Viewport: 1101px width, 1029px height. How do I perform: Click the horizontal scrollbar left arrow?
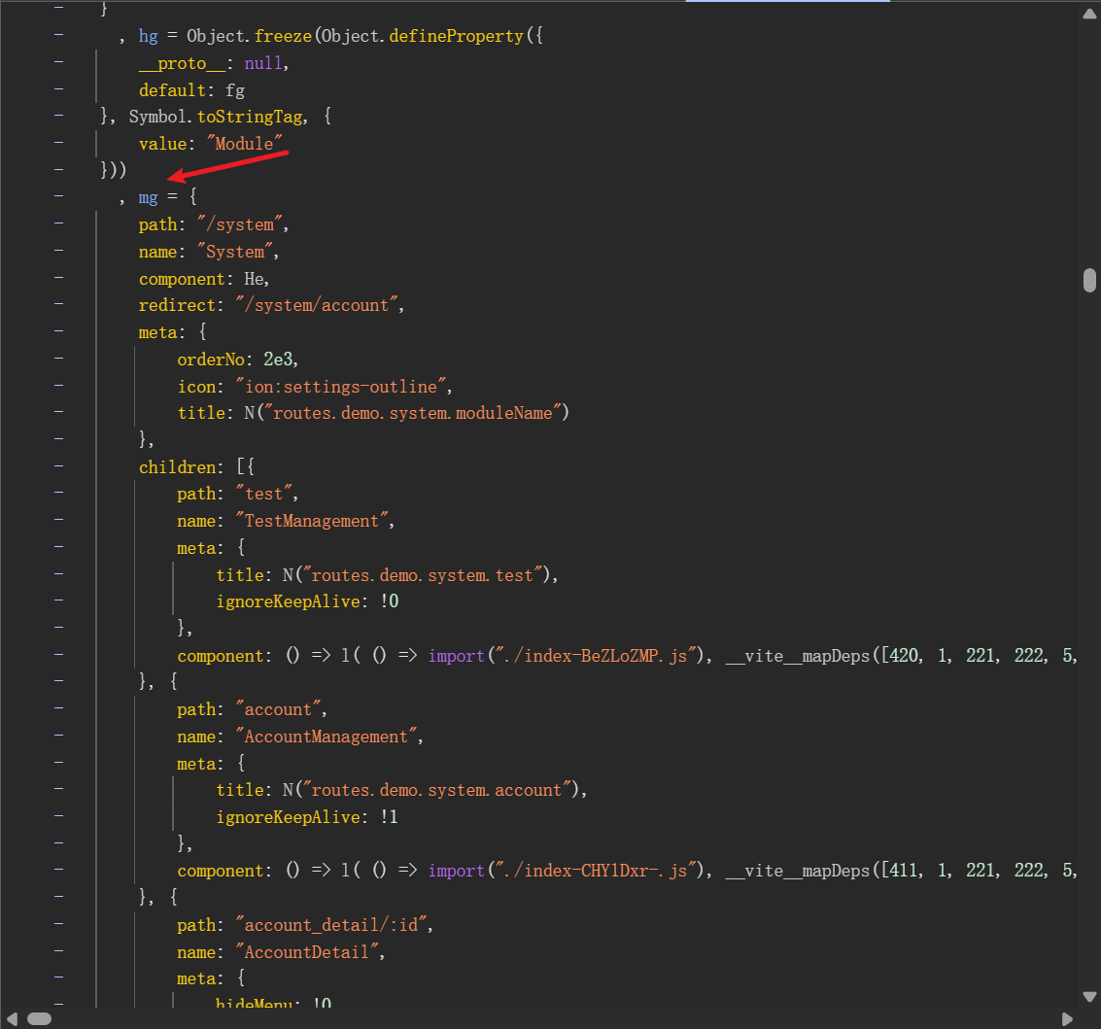click(x=14, y=1018)
